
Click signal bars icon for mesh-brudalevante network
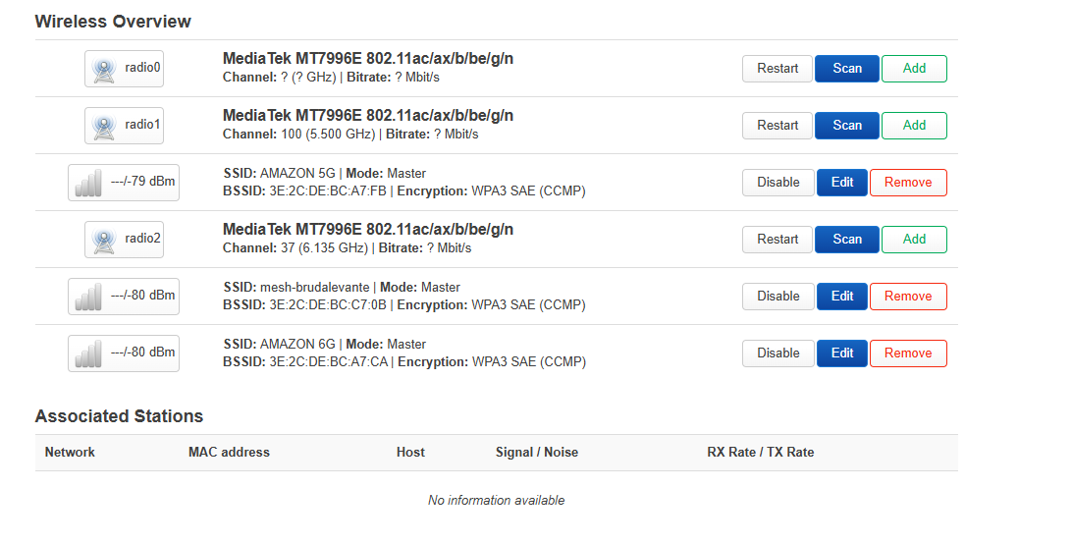(88, 298)
